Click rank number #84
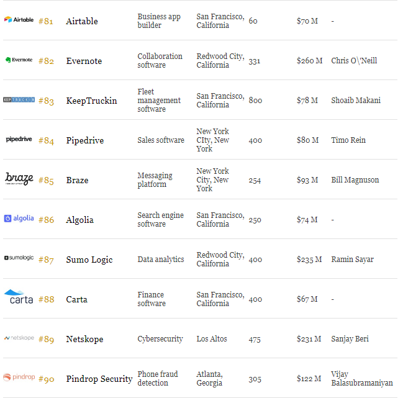Viewport: 398px width, 398px height. [46, 140]
